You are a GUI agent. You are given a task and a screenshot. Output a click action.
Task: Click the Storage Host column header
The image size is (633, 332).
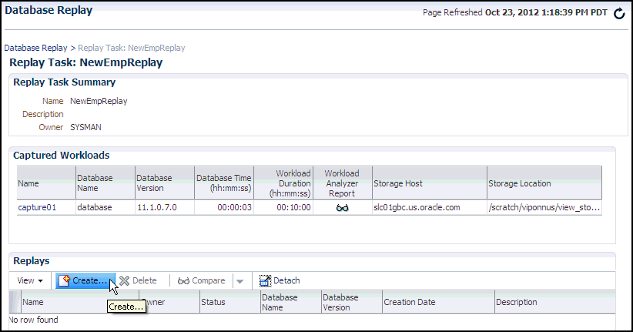399,183
